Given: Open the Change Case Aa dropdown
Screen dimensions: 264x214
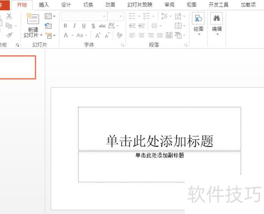Looking at the screenshot, I should pyautogui.click(x=81, y=35).
